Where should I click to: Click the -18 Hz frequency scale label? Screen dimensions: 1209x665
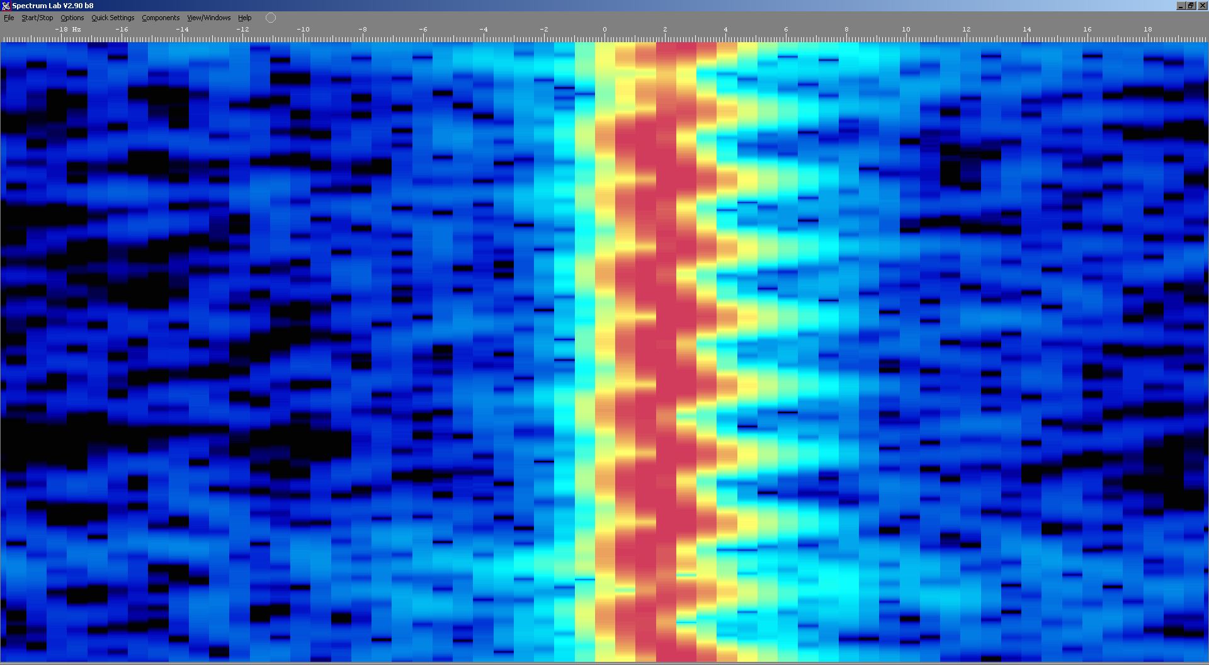tap(67, 30)
